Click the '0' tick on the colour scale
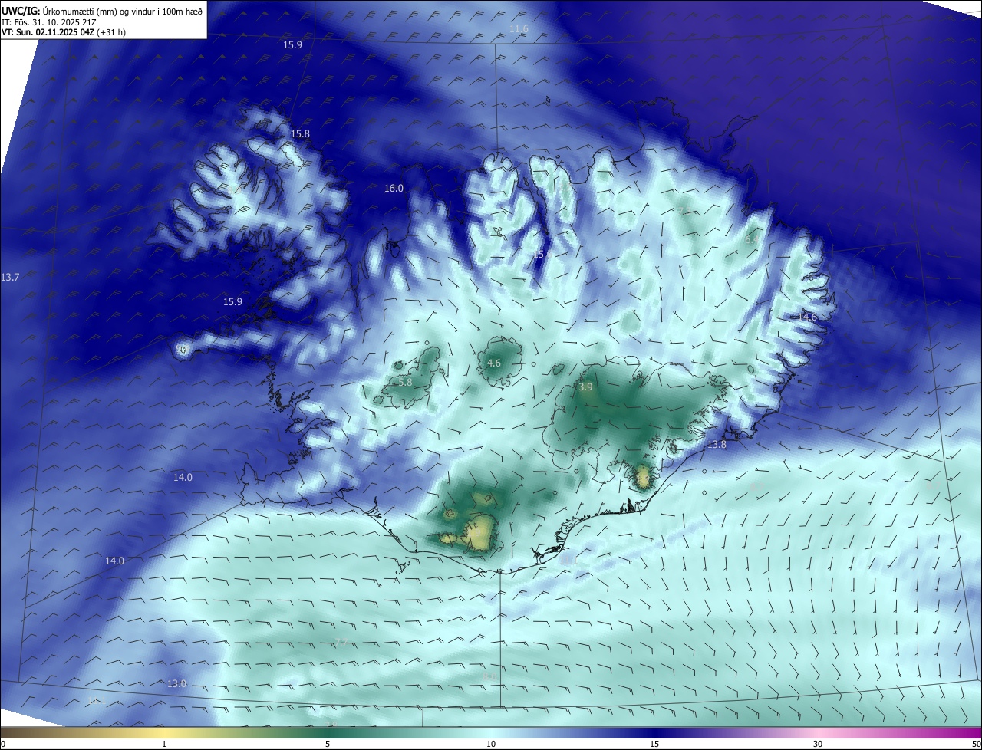This screenshot has height=750, width=982. (x=2, y=745)
